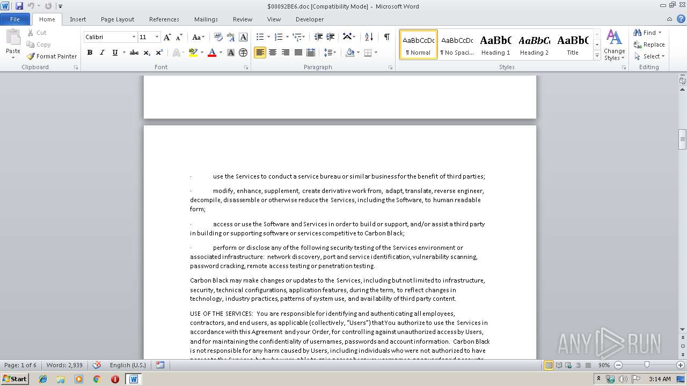Open the References tab
This screenshot has width=687, height=386.
pos(164,19)
